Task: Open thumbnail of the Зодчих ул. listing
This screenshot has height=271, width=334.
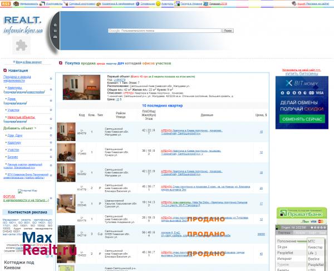Action: [x=66, y=234]
